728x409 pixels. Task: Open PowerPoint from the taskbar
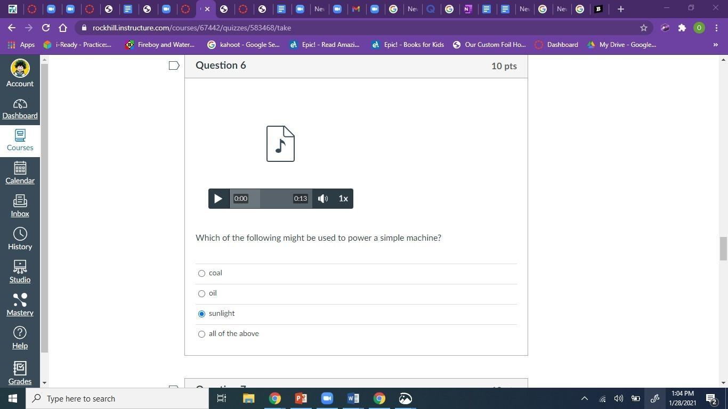(x=301, y=398)
